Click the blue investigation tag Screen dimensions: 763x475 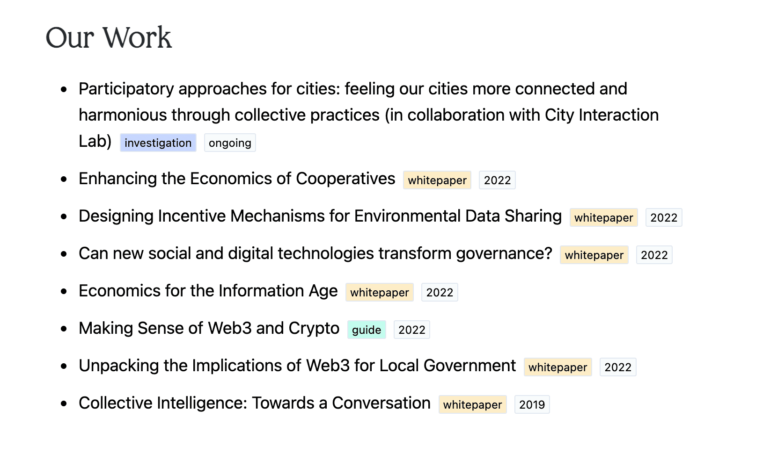tap(158, 143)
